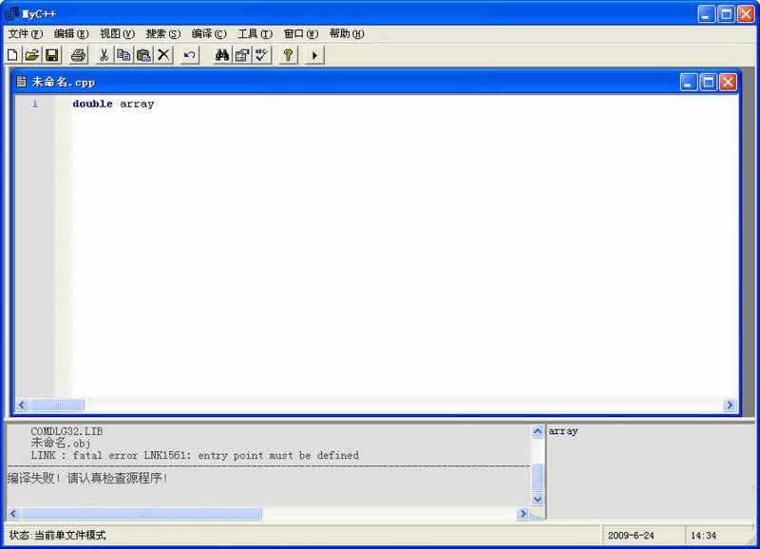Open the 编译 menu
Image resolution: width=760 pixels, height=549 pixels.
(x=209, y=33)
